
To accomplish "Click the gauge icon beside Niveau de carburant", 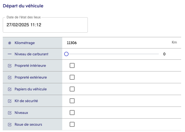I will click(x=10, y=54).
